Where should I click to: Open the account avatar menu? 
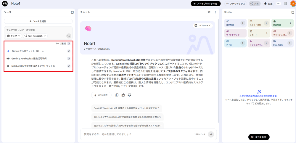[x=293, y=4]
